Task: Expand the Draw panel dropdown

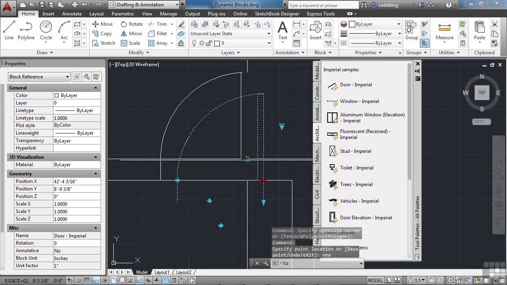Action: point(45,53)
